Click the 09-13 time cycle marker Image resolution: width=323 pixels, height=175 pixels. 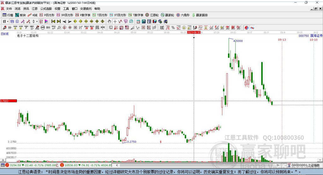[x=282, y=40]
